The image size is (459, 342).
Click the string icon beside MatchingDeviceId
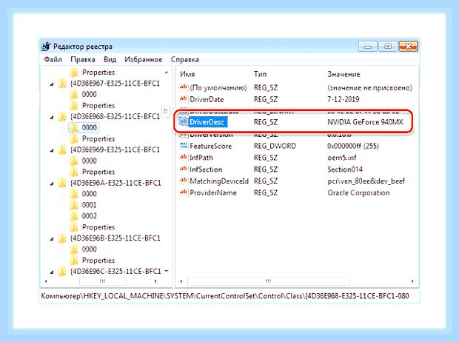(x=184, y=181)
